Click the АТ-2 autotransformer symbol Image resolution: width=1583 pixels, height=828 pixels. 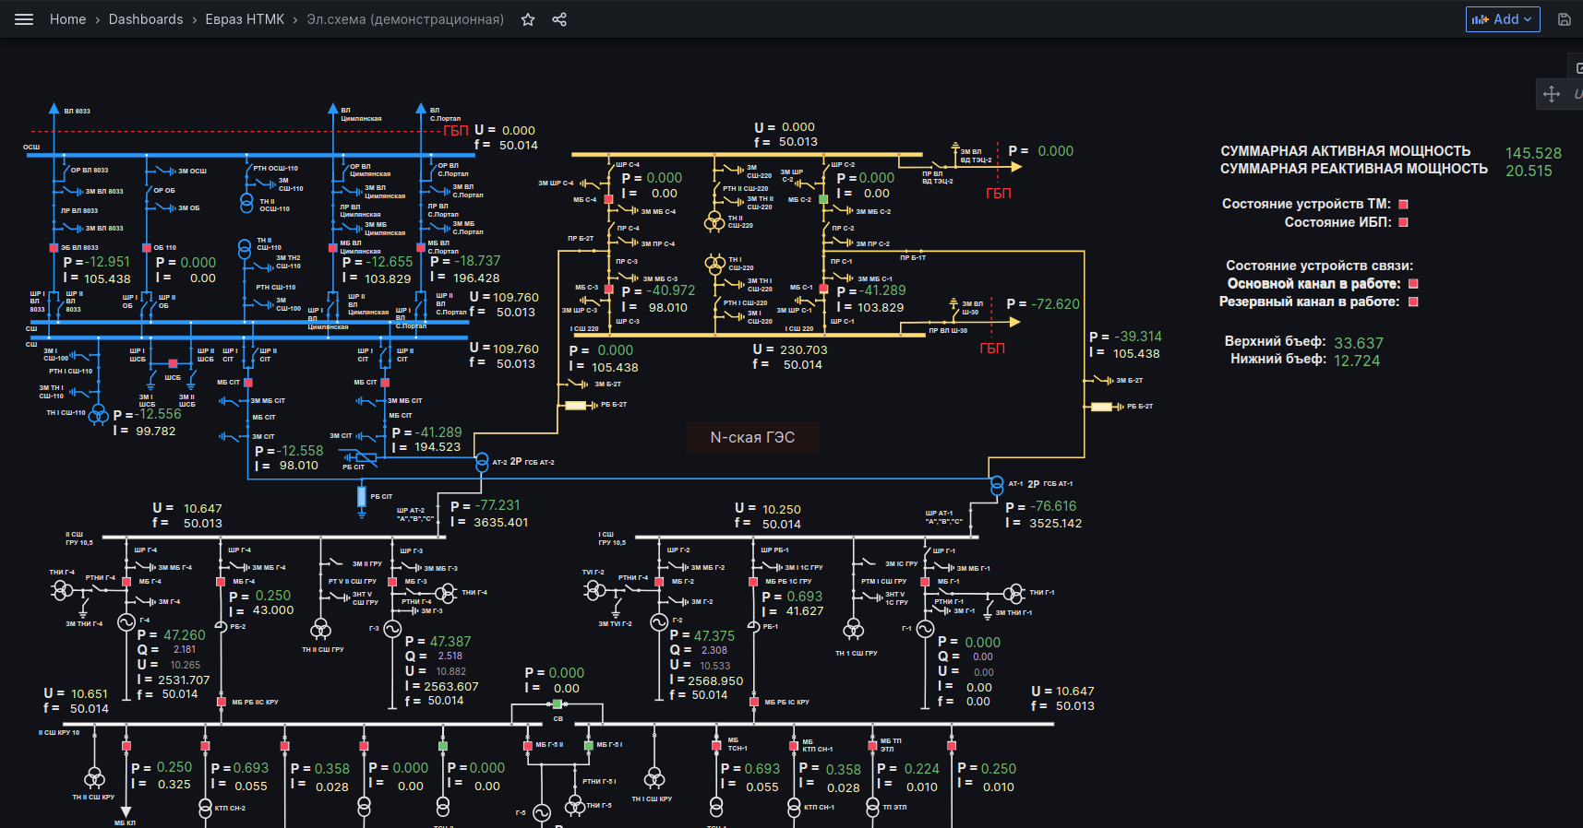[482, 462]
